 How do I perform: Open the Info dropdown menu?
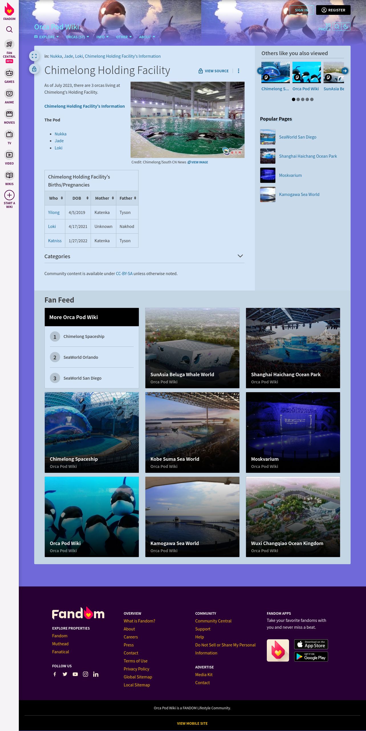click(x=102, y=37)
